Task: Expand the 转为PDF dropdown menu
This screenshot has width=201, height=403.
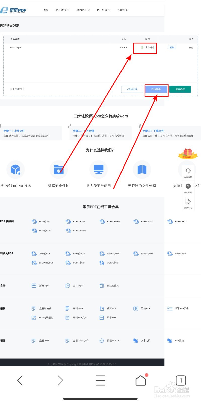Action: click(x=83, y=10)
